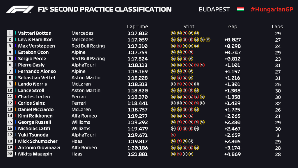Screen dimensions: 298x168
Task: Click the Budapest location label
Action: (214, 9)
